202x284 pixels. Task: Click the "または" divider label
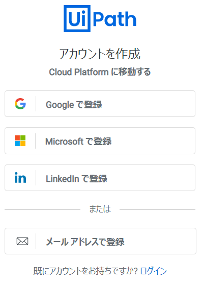click(x=100, y=209)
